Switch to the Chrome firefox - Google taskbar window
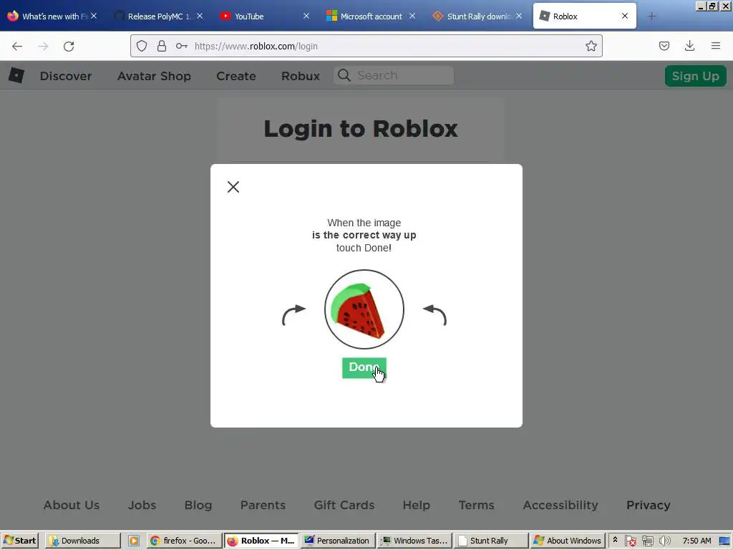Viewport: 733px width, 550px height. [x=184, y=541]
